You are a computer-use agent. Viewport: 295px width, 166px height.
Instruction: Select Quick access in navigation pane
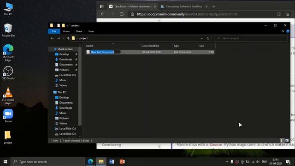65,49
